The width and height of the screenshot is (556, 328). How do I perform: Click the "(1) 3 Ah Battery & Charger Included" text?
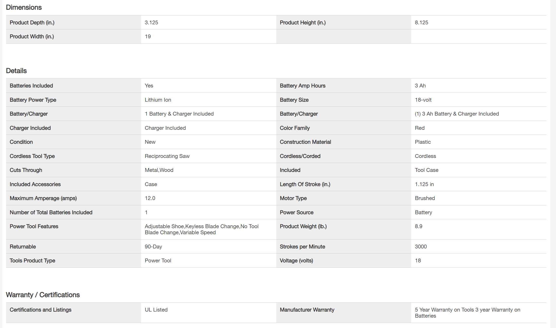coord(457,114)
